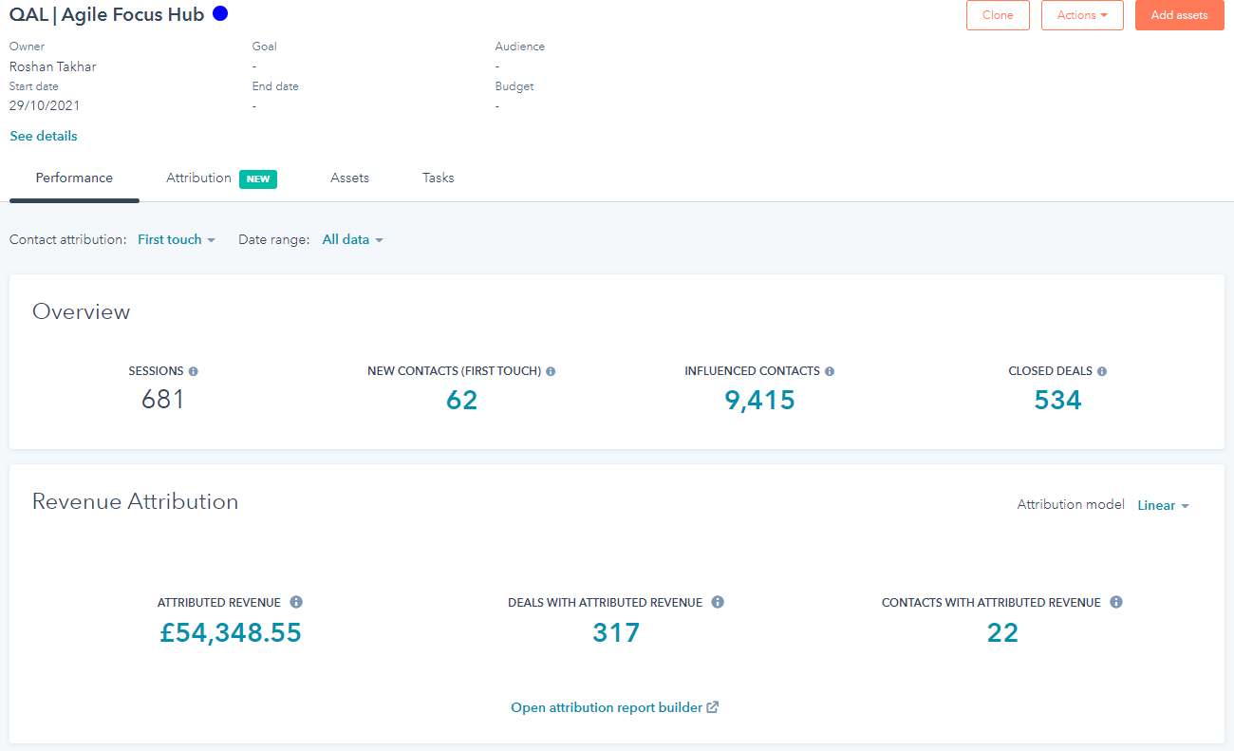Click the 681 sessions value
The image size is (1234, 751).
pos(162,400)
